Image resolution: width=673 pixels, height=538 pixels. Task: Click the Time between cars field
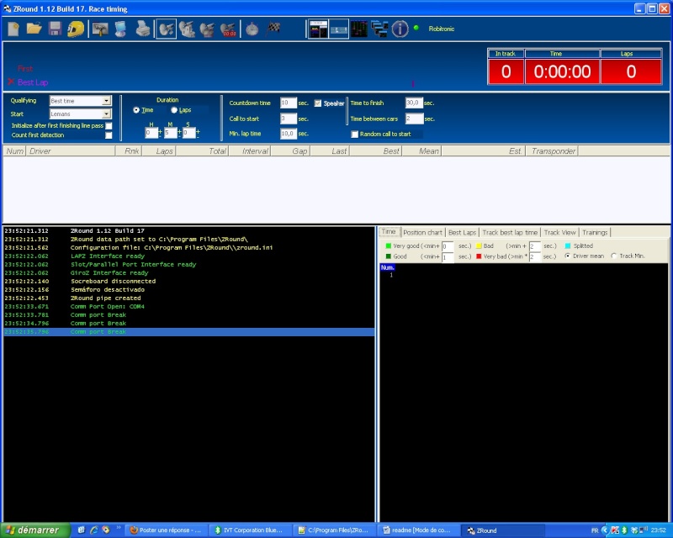414,119
